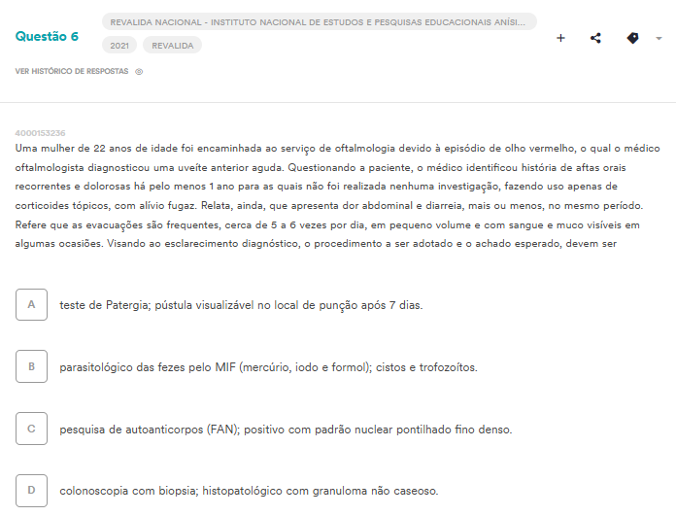
Task: Click question ID number 4000153236
Action: pos(40,133)
